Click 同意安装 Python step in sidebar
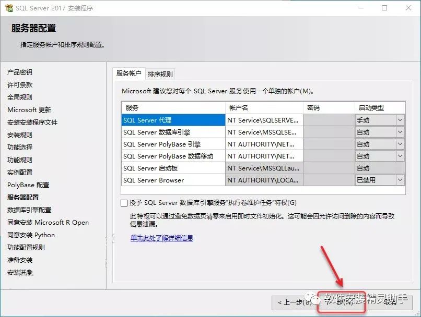The width and height of the screenshot is (421, 317). [31, 235]
